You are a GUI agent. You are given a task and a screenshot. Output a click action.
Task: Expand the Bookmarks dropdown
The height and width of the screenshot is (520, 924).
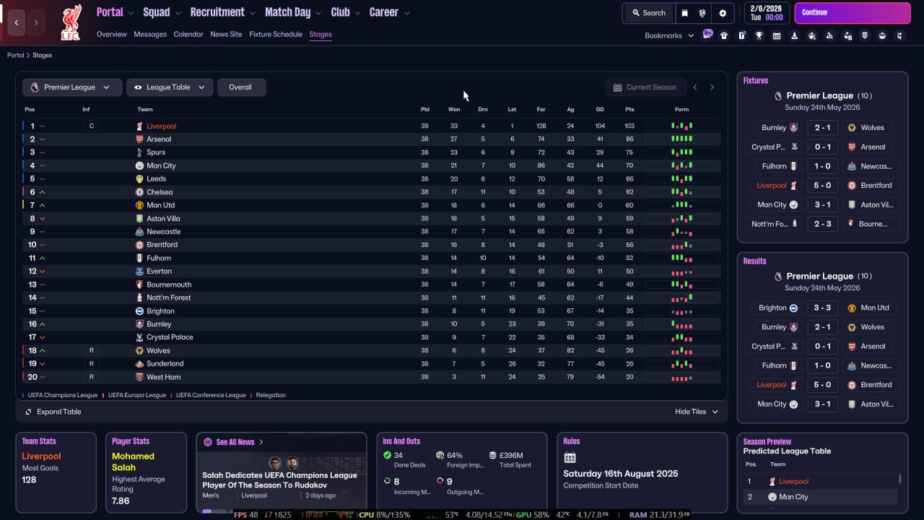click(x=669, y=35)
